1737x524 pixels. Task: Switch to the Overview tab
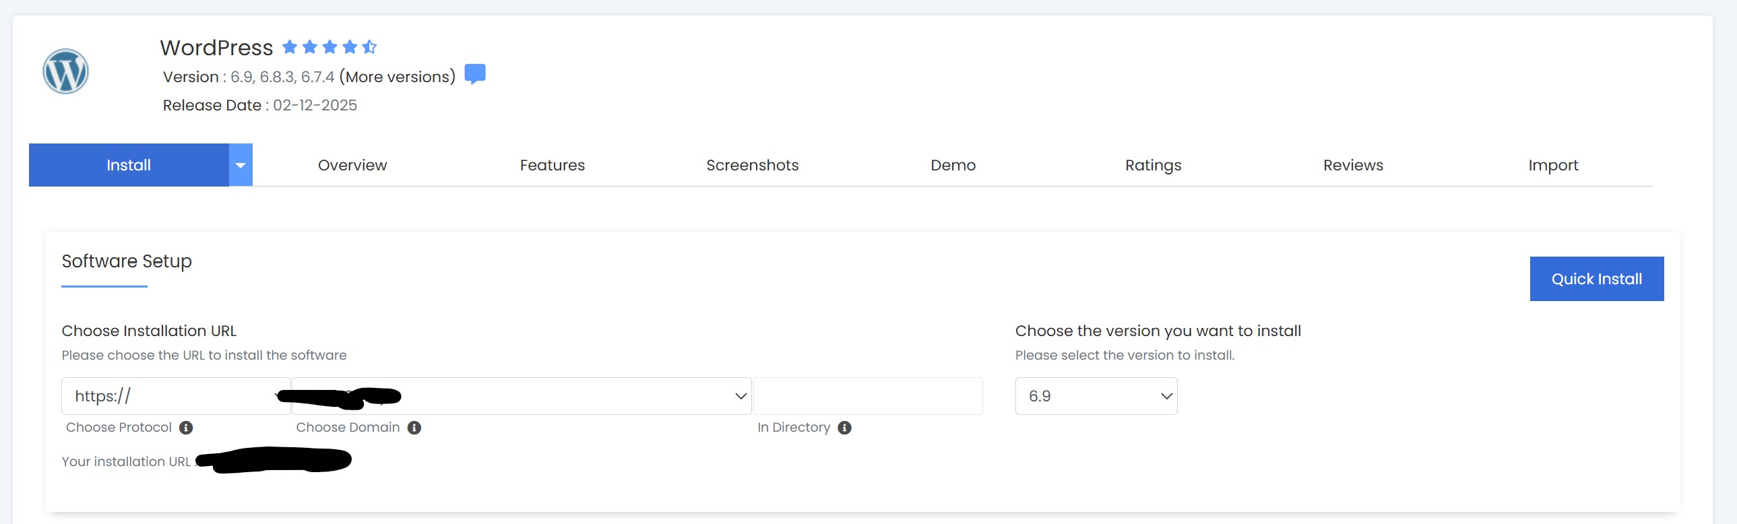[x=352, y=165]
